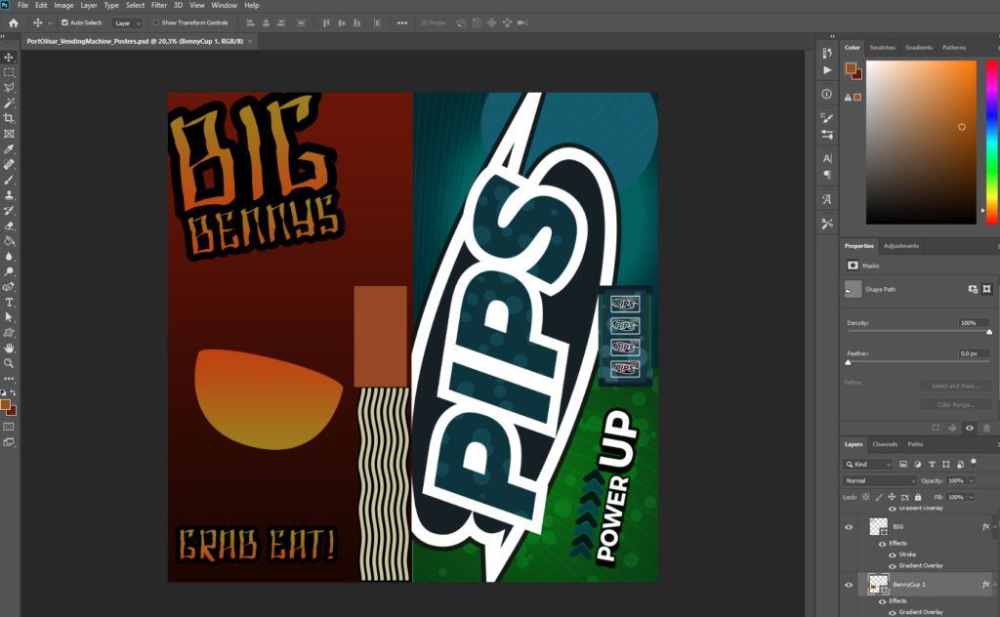Show more alignment options ellipsis
The height and width of the screenshot is (617, 1000).
tap(401, 23)
